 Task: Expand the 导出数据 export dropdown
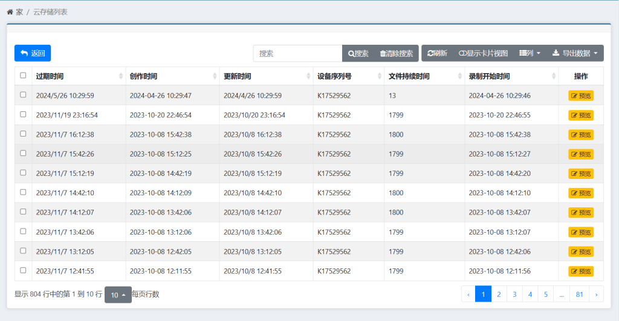pyautogui.click(x=575, y=53)
